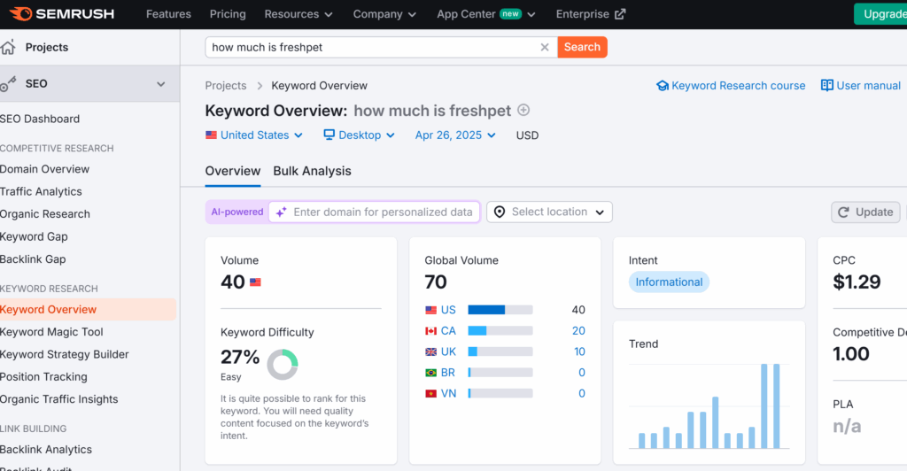This screenshot has width=907, height=471.
Task: Click the UK flag in Global Volume
Action: pos(431,352)
